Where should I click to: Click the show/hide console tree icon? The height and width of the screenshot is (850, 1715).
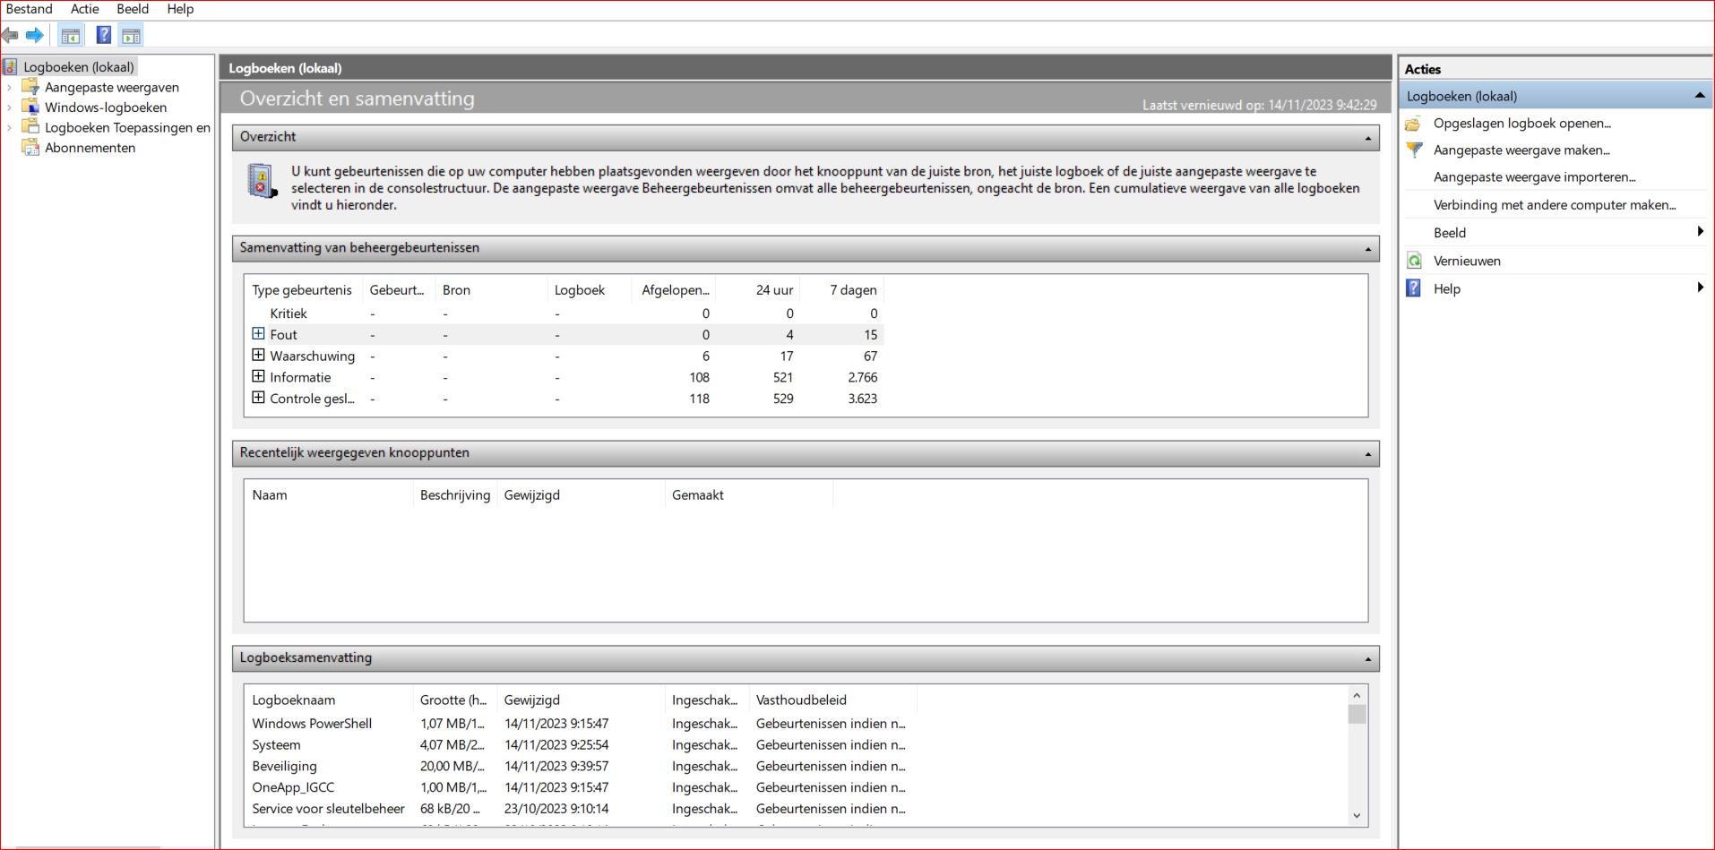[x=70, y=36]
